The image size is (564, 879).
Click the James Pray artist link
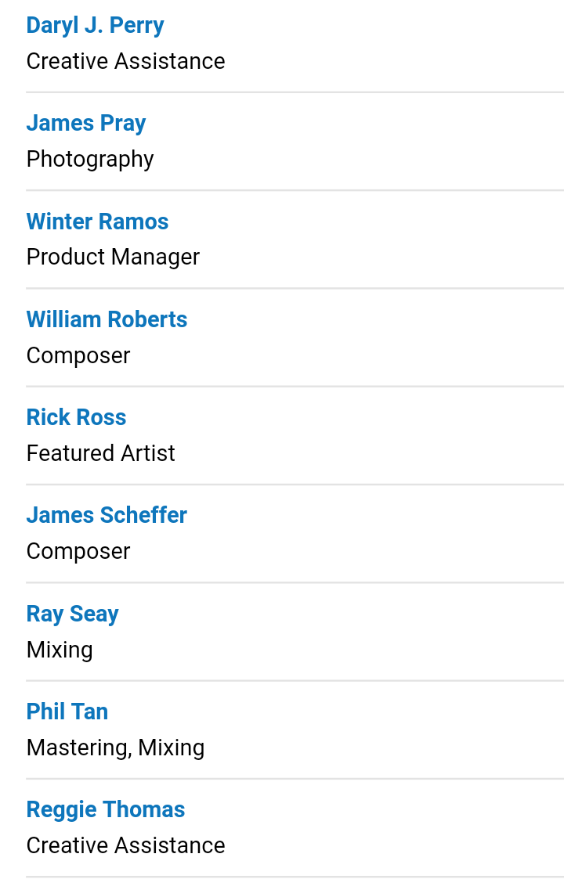tap(86, 123)
